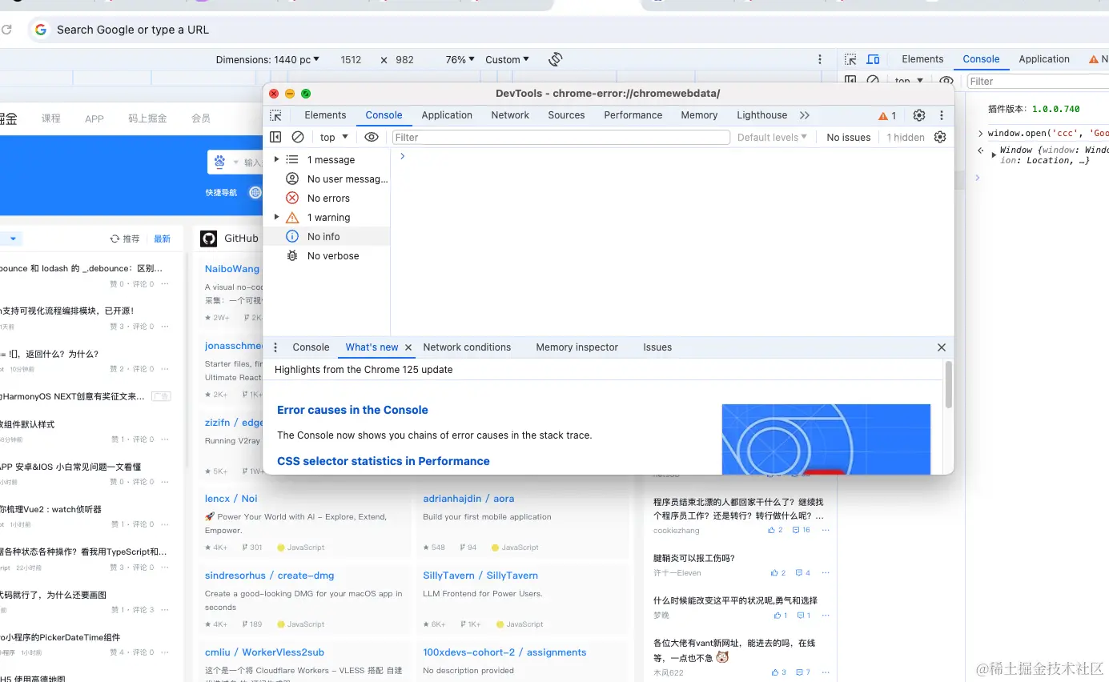Screen dimensions: 1109x682
Task: Click the reload button beside the address bar
Action: coord(6,30)
